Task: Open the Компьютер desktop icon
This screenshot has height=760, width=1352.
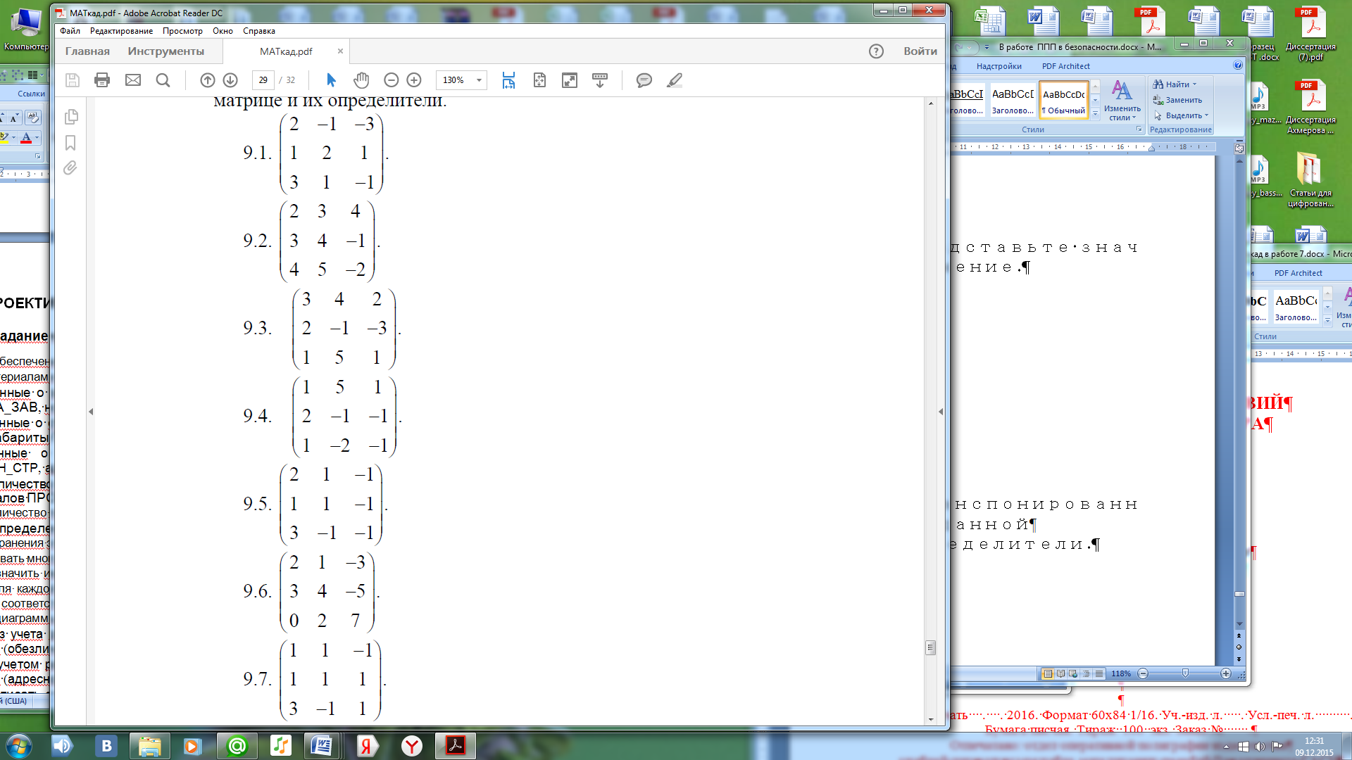Action: coord(26,30)
